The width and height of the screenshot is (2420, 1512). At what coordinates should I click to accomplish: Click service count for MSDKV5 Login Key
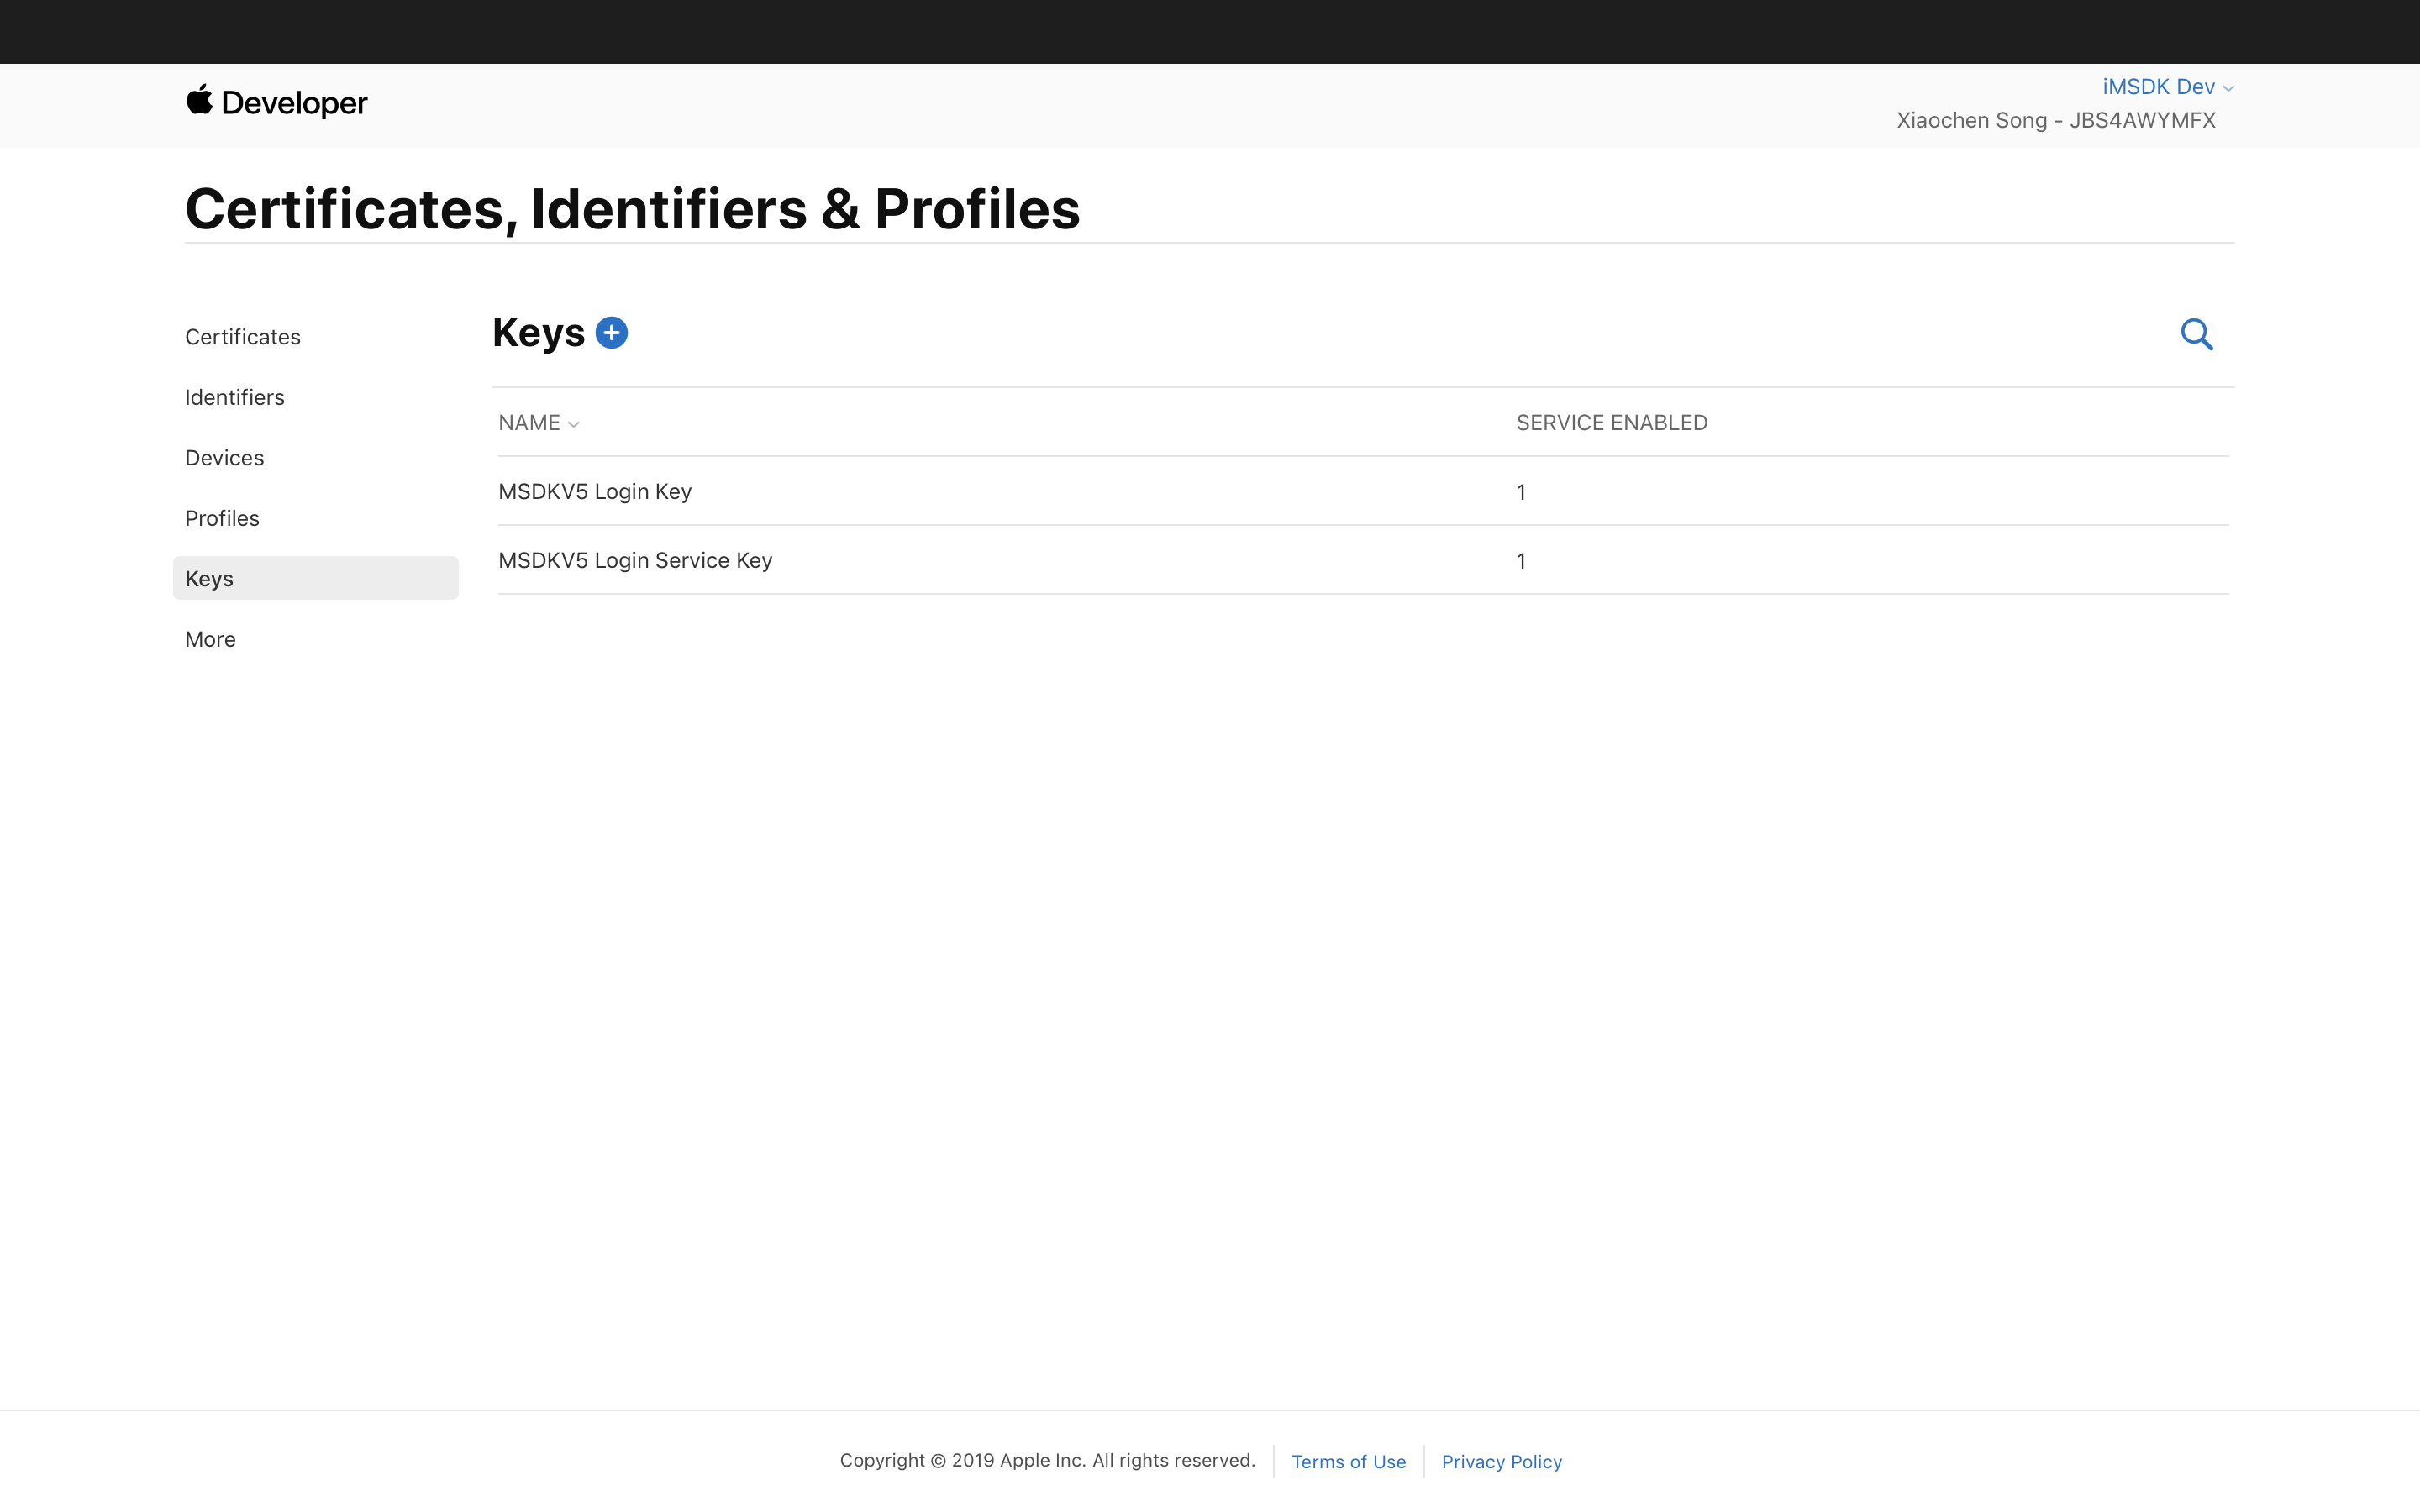pos(1520,492)
